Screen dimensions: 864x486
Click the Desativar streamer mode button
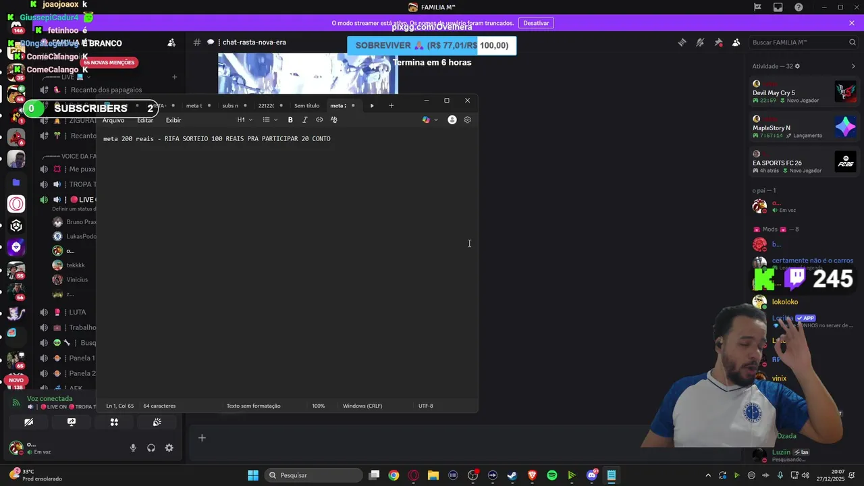(x=536, y=23)
